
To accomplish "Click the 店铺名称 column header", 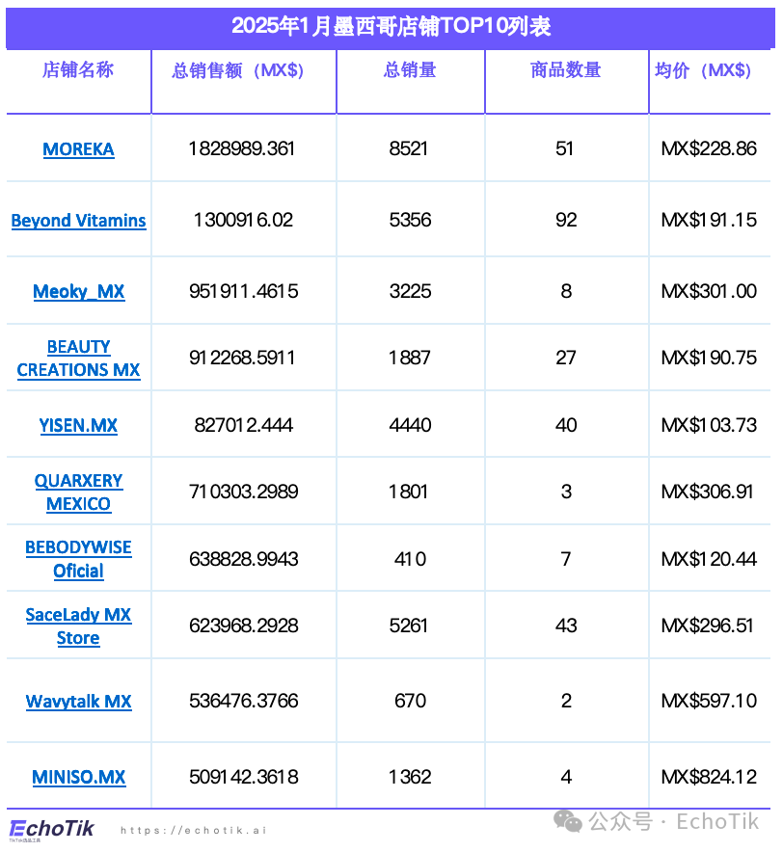I will (x=78, y=69).
